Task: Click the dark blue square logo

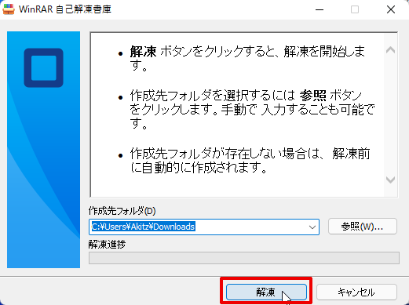Action: (x=44, y=67)
